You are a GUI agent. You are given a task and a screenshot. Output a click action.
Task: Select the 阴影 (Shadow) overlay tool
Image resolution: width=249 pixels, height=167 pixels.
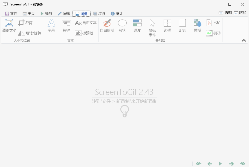[182, 26]
